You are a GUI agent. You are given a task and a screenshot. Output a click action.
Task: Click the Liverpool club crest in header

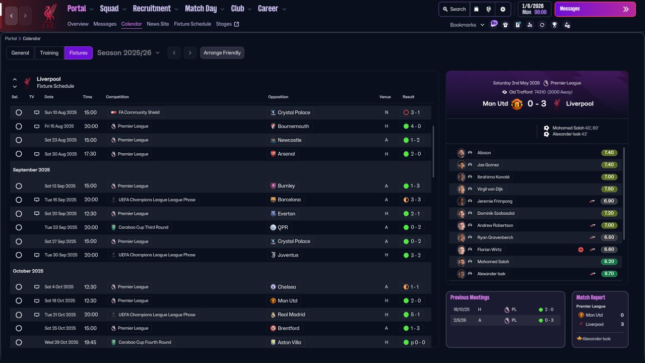point(49,15)
